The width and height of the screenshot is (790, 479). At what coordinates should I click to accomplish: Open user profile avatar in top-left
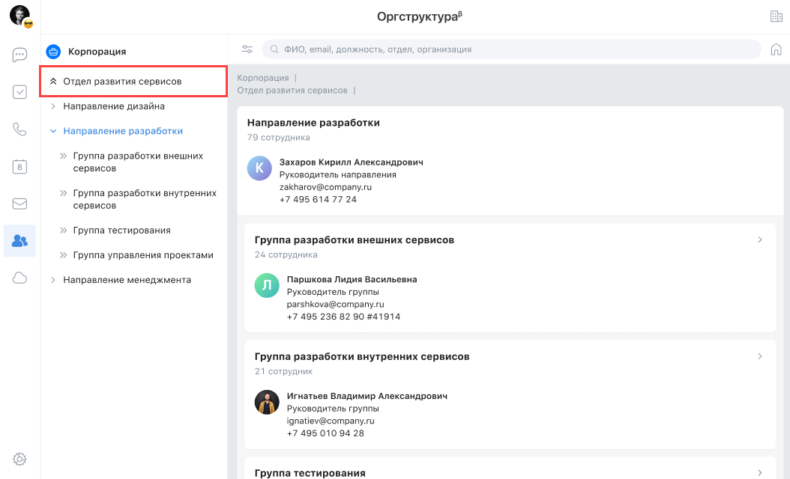(x=19, y=15)
